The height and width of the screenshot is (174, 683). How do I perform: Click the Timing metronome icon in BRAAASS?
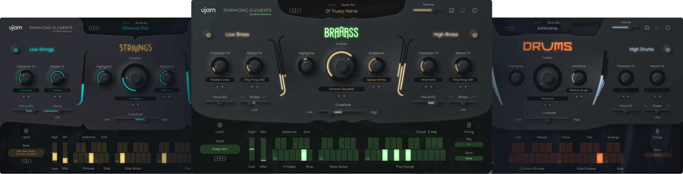[x=469, y=125]
